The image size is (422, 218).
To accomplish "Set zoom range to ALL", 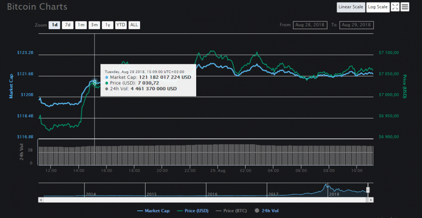I will pyautogui.click(x=134, y=25).
